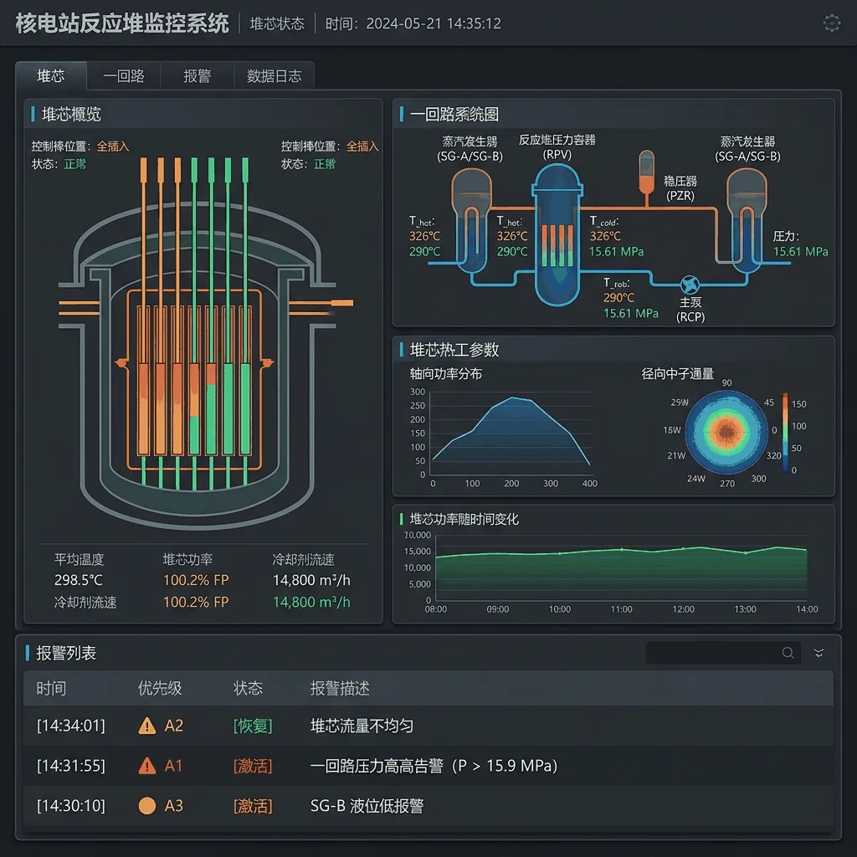Click the A3 orange circle icon

(147, 806)
